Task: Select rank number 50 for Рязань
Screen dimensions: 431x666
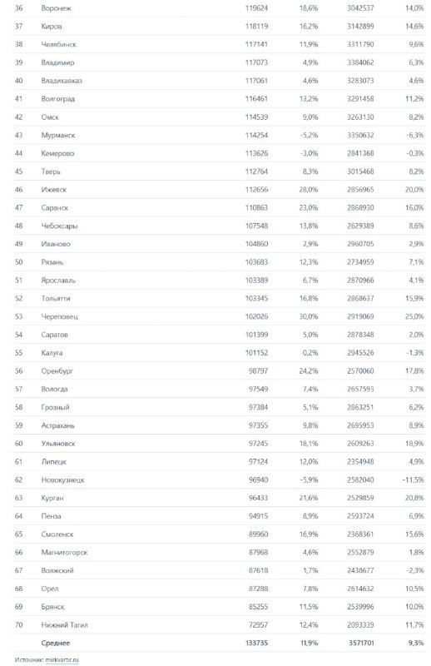Action: click(18, 262)
